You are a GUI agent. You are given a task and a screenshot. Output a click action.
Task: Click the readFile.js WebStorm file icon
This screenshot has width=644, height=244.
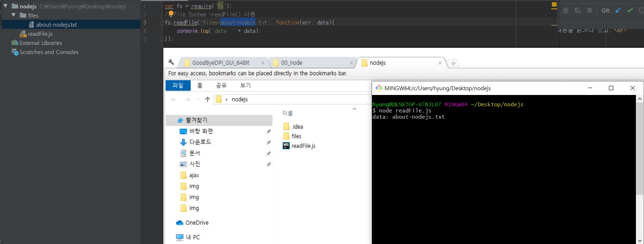pos(286,146)
